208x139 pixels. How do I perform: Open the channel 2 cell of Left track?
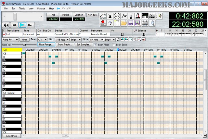coord(84,34)
